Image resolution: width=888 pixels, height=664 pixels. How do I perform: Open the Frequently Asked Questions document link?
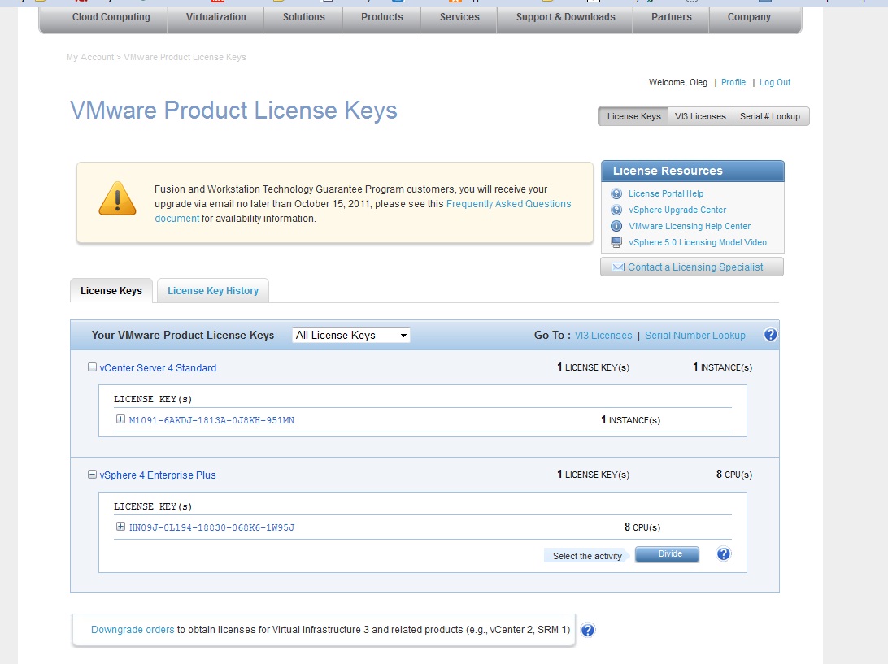point(508,204)
